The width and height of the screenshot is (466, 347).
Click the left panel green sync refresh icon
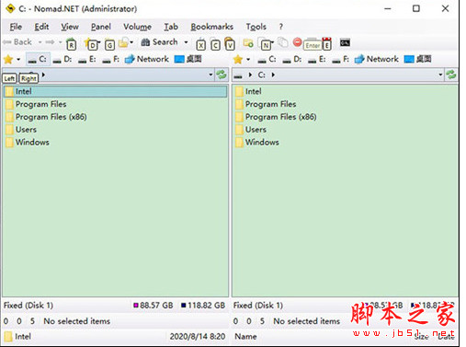pos(222,75)
